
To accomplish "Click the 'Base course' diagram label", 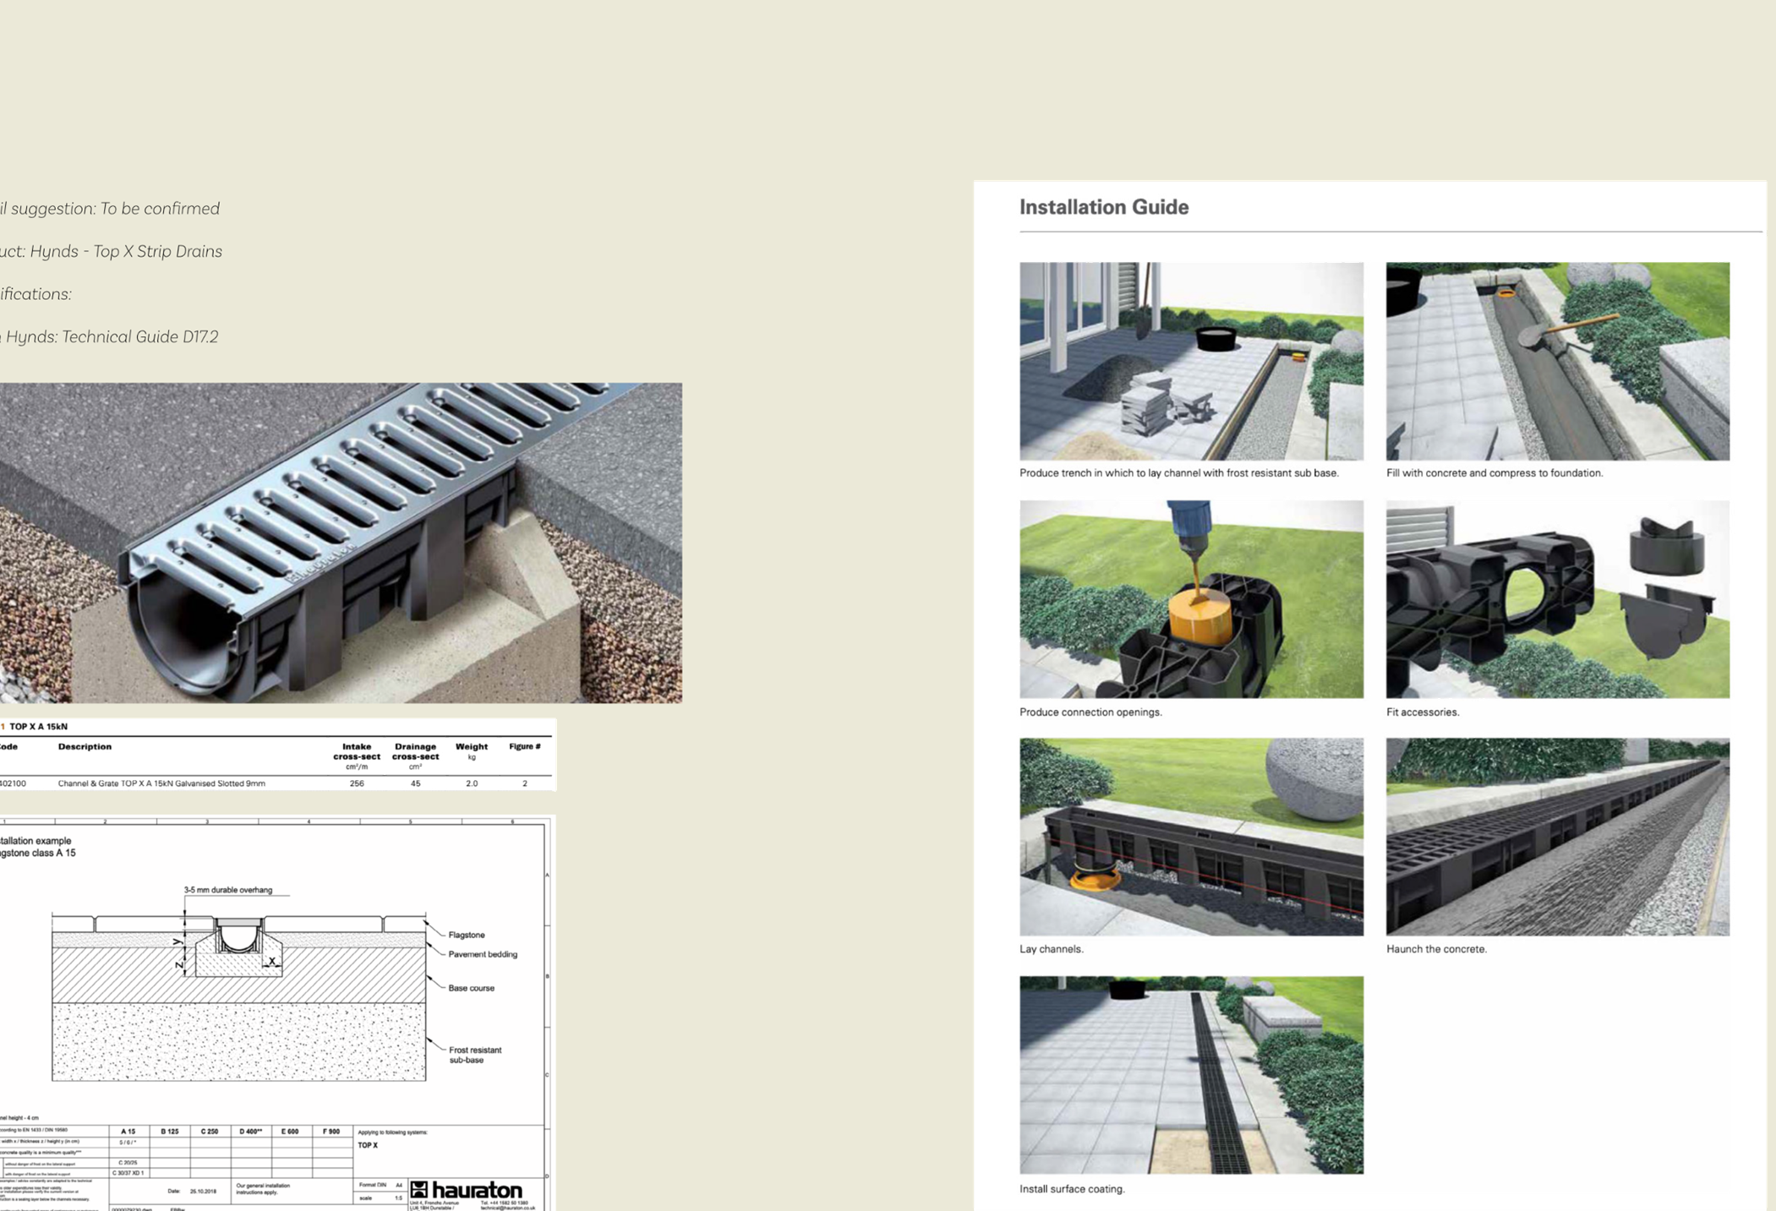I will (472, 988).
